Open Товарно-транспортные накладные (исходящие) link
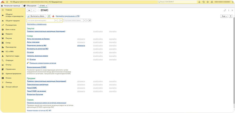The width and height of the screenshot is (235, 113). tap(46, 81)
